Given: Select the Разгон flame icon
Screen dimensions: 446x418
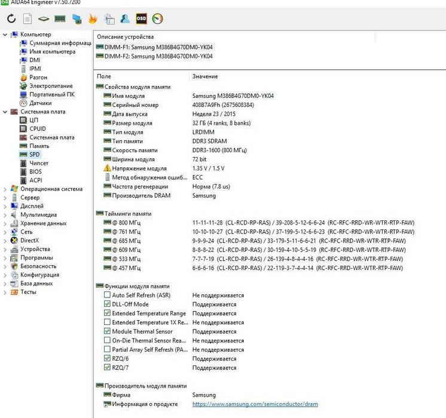Looking at the screenshot, I should (x=23, y=77).
